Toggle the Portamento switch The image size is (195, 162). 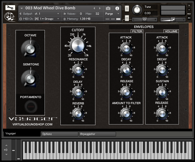click(x=30, y=106)
